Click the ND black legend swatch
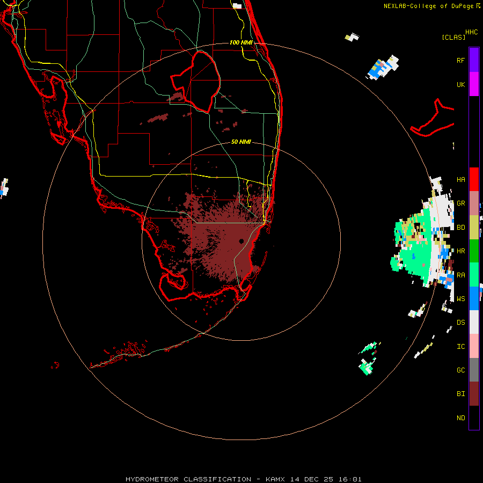 pyautogui.click(x=474, y=418)
